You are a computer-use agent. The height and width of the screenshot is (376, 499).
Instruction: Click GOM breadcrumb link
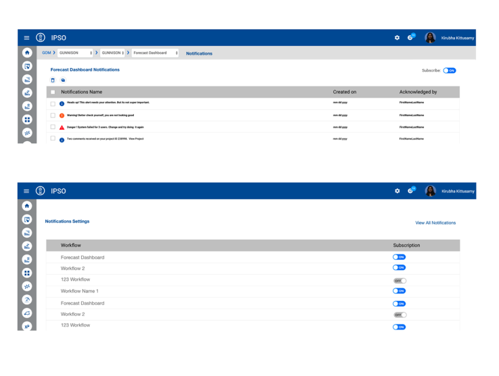coord(47,53)
